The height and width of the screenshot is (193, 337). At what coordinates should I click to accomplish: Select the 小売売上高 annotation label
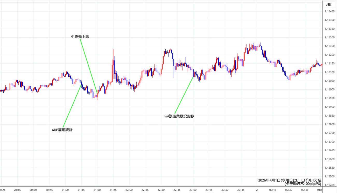pos(80,37)
